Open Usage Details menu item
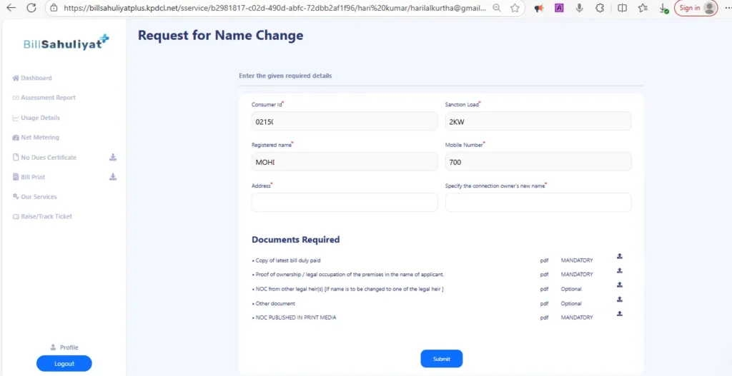Viewport: 732px width, 376px height. click(40, 118)
